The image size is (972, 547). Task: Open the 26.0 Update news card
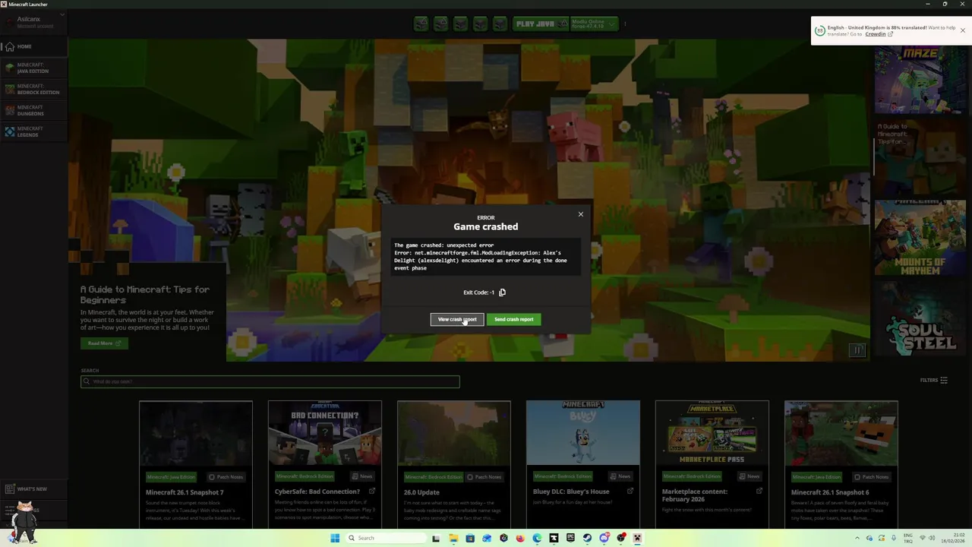[x=454, y=463]
